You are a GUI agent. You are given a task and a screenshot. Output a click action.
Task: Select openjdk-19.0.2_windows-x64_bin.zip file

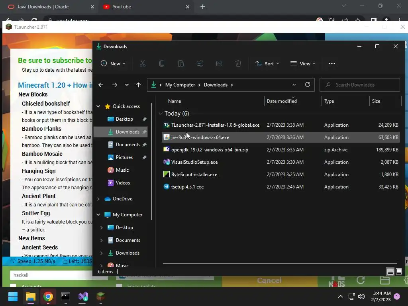pyautogui.click(x=280, y=150)
